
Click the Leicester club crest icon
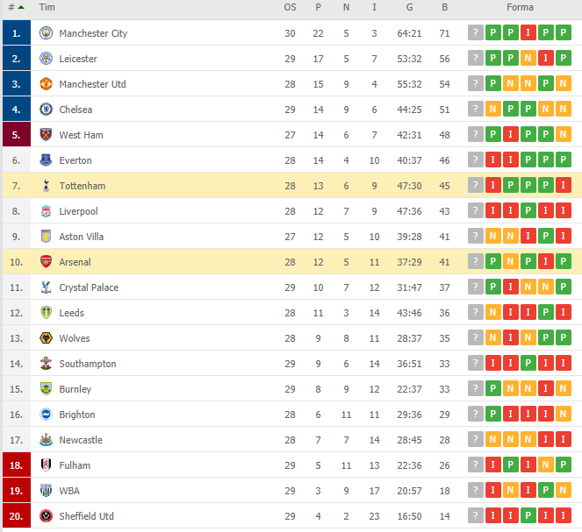(x=46, y=59)
